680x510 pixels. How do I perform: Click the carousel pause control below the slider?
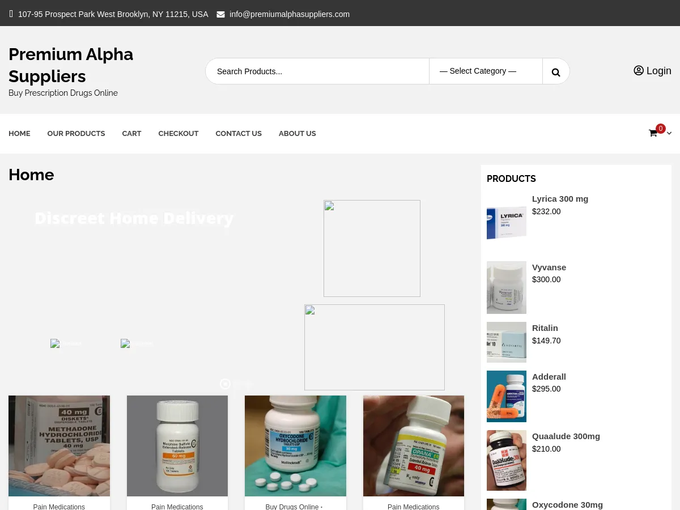click(x=226, y=384)
